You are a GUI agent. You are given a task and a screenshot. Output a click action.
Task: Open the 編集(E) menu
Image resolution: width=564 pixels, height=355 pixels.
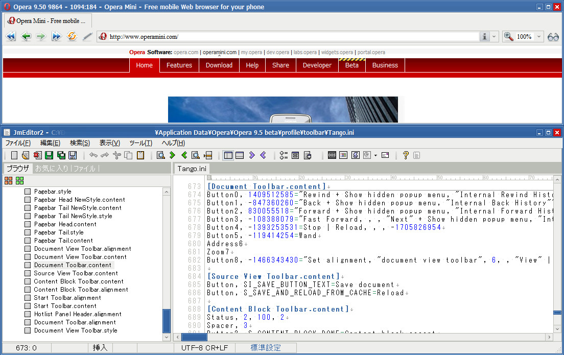click(50, 143)
